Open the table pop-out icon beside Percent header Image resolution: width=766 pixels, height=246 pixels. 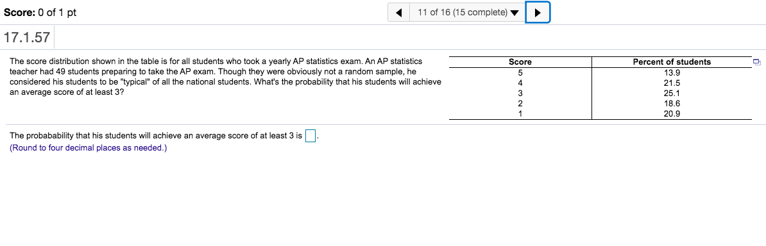click(757, 62)
